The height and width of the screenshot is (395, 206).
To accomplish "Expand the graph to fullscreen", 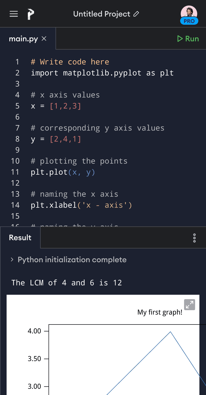I will (190, 305).
